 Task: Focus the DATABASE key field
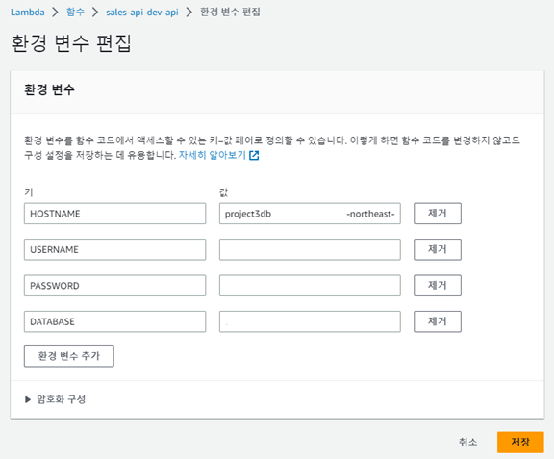114,321
